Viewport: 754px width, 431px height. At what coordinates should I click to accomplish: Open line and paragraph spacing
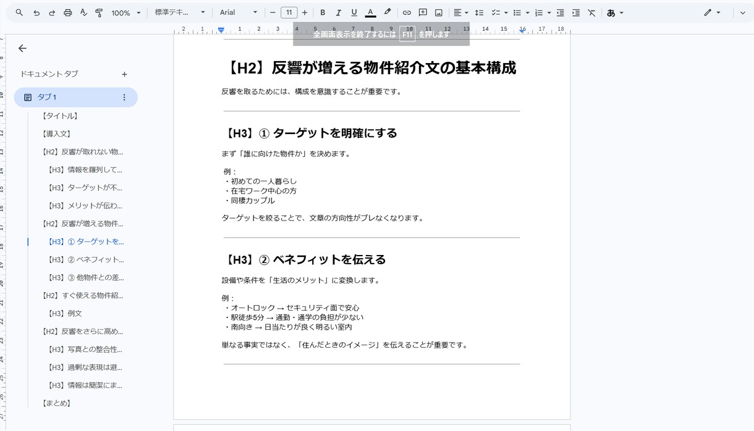click(x=479, y=12)
